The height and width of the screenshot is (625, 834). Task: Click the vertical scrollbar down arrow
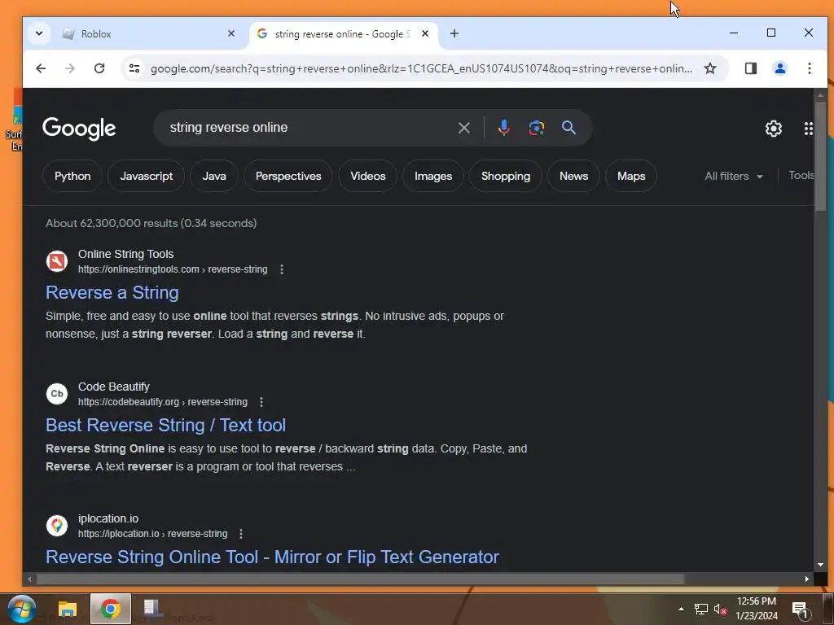820,565
